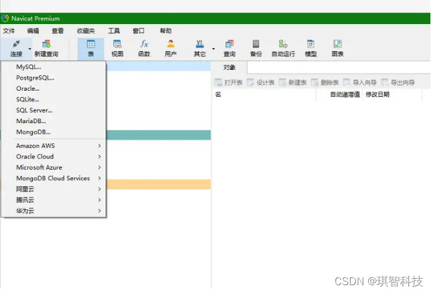
Task: Open the New Query (新建查询) tool
Action: coord(46,49)
